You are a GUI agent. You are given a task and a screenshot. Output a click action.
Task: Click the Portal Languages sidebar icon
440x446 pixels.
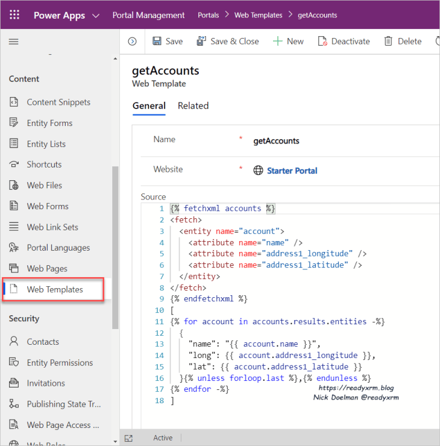(14, 248)
